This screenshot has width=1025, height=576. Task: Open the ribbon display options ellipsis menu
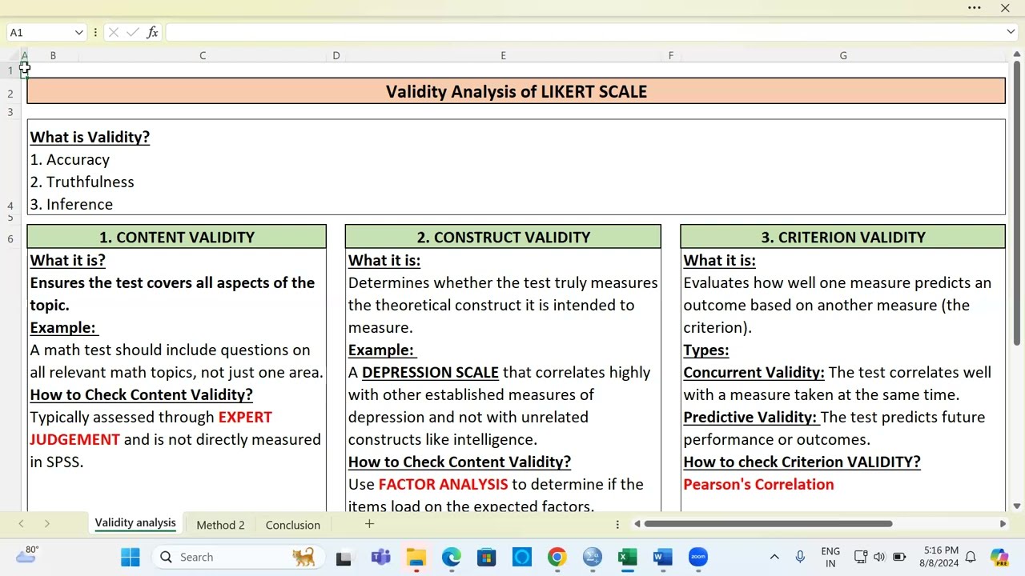[x=975, y=8]
